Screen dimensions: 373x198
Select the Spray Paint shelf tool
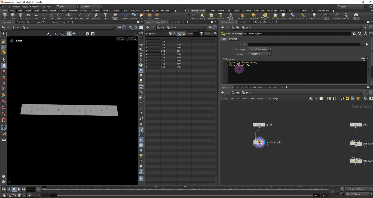[x=96, y=16]
